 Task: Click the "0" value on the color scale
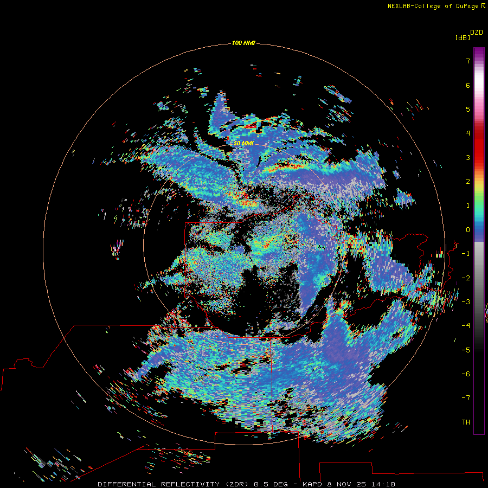[468, 230]
